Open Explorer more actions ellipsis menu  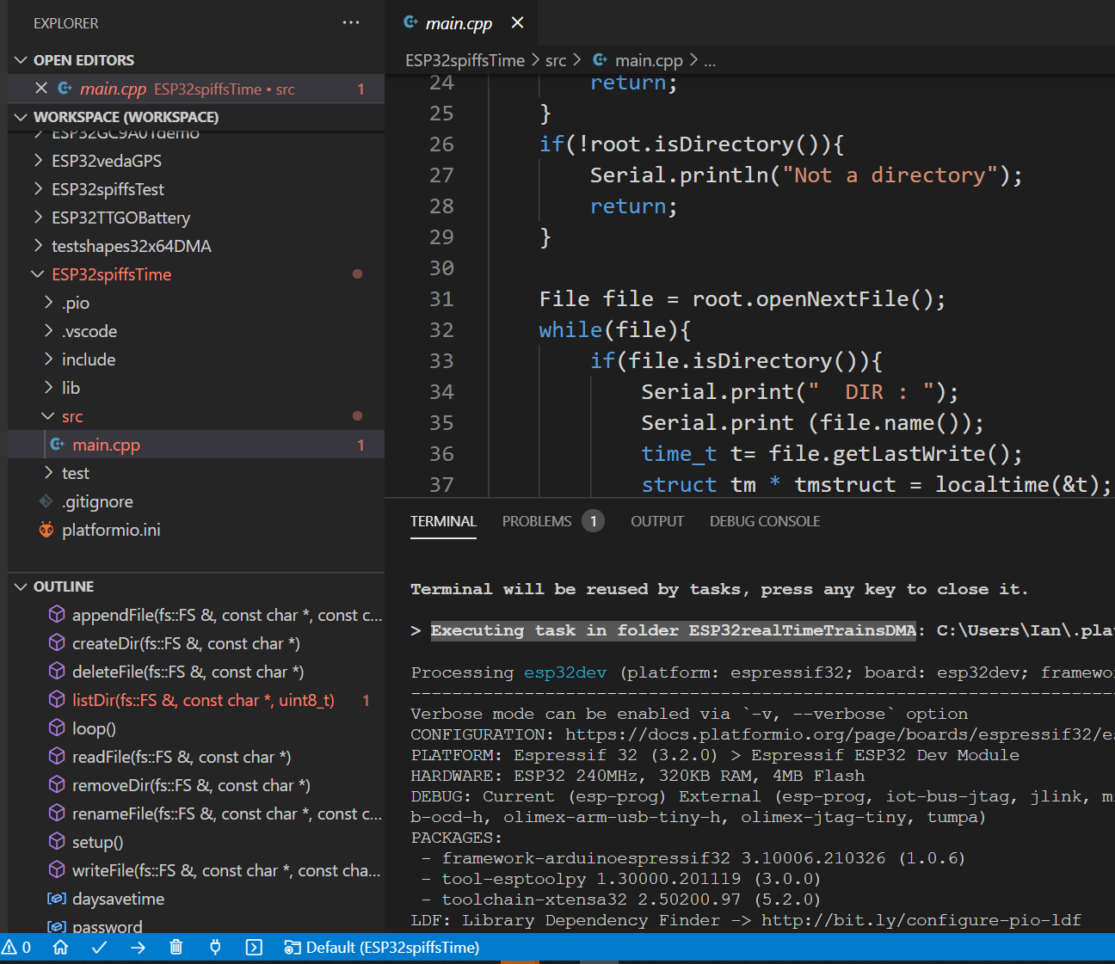point(351,22)
